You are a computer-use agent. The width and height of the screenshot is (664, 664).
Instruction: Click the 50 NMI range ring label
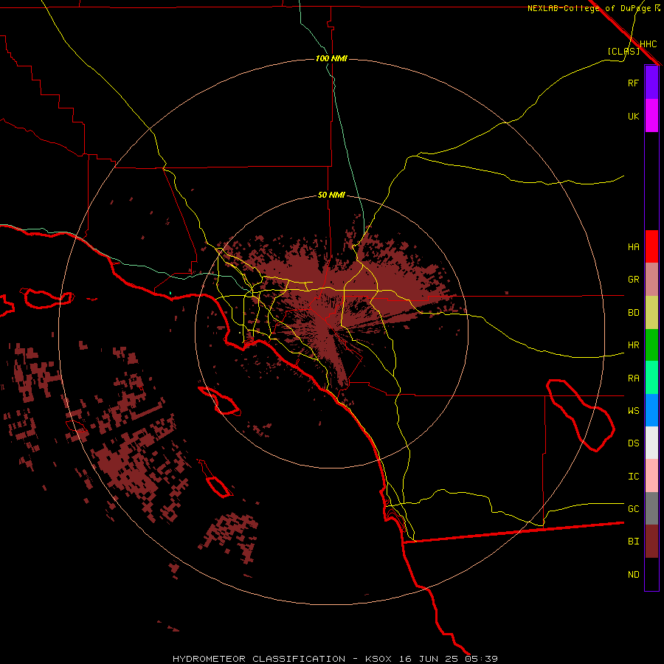tap(331, 195)
